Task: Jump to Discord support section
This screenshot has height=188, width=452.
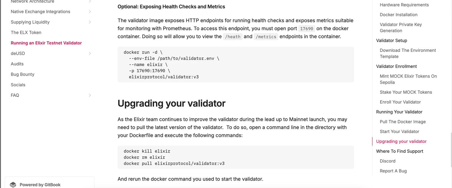Action: coord(388,161)
